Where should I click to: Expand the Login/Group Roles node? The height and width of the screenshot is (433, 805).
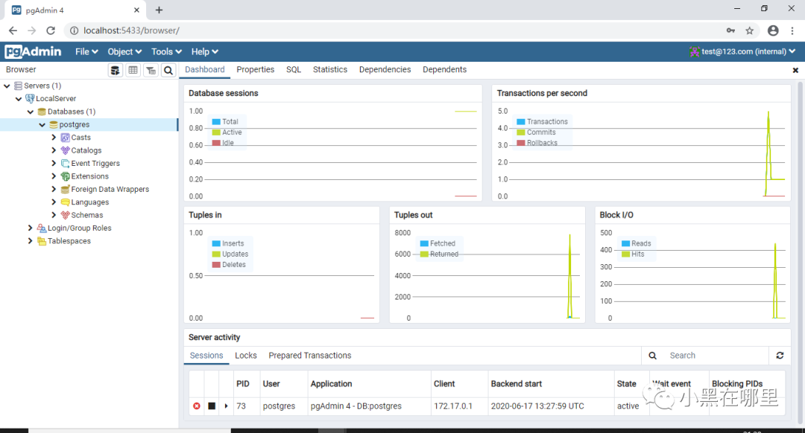(x=31, y=228)
